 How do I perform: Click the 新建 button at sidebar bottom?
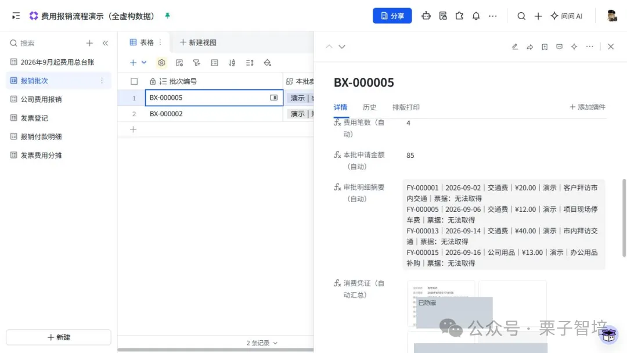(59, 337)
